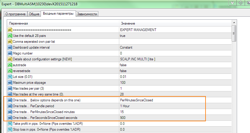
Task: Select the Maximum price slippage label
Action: click(29, 83)
